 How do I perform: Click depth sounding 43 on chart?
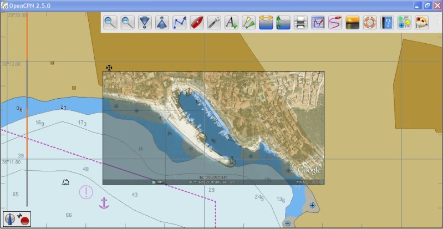135,195
